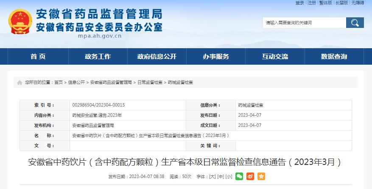
Task: Click the 发布日期 table value 2023-04-07
Action: (x=250, y=115)
